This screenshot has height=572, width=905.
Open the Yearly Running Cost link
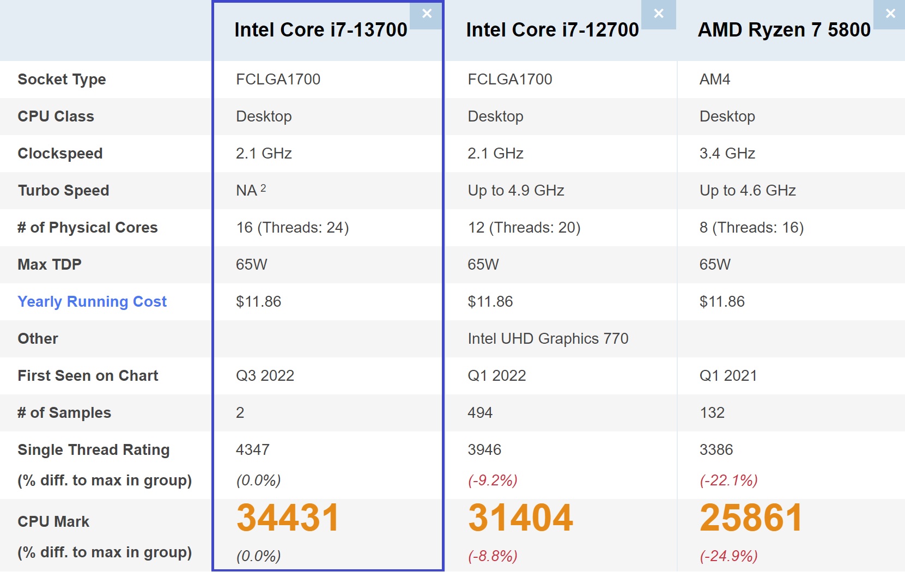92,302
